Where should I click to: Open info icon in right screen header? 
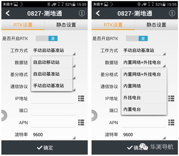(x=172, y=13)
